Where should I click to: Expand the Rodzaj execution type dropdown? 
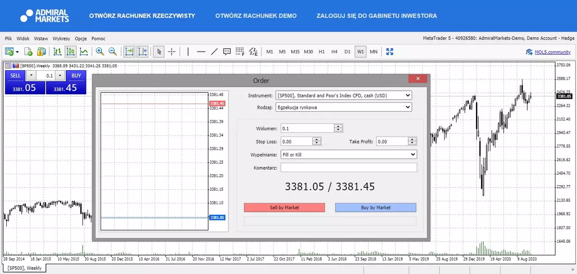point(343,107)
